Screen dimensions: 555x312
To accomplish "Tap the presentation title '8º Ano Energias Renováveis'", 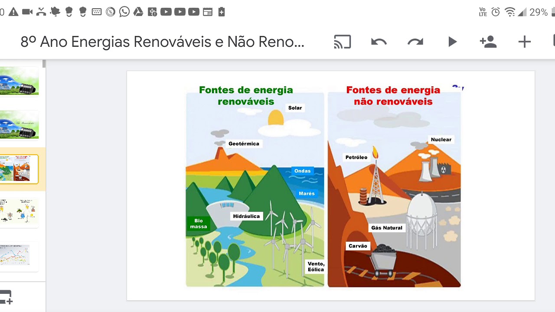I will (163, 42).
